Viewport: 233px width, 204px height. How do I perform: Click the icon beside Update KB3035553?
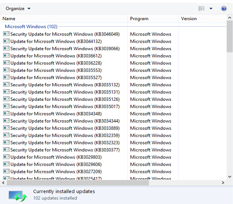click(x=6, y=70)
